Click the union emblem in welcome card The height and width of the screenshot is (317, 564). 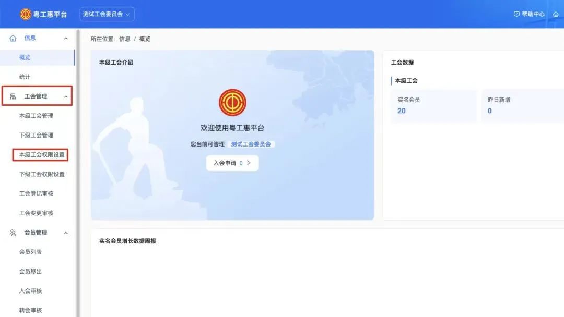pyautogui.click(x=232, y=102)
